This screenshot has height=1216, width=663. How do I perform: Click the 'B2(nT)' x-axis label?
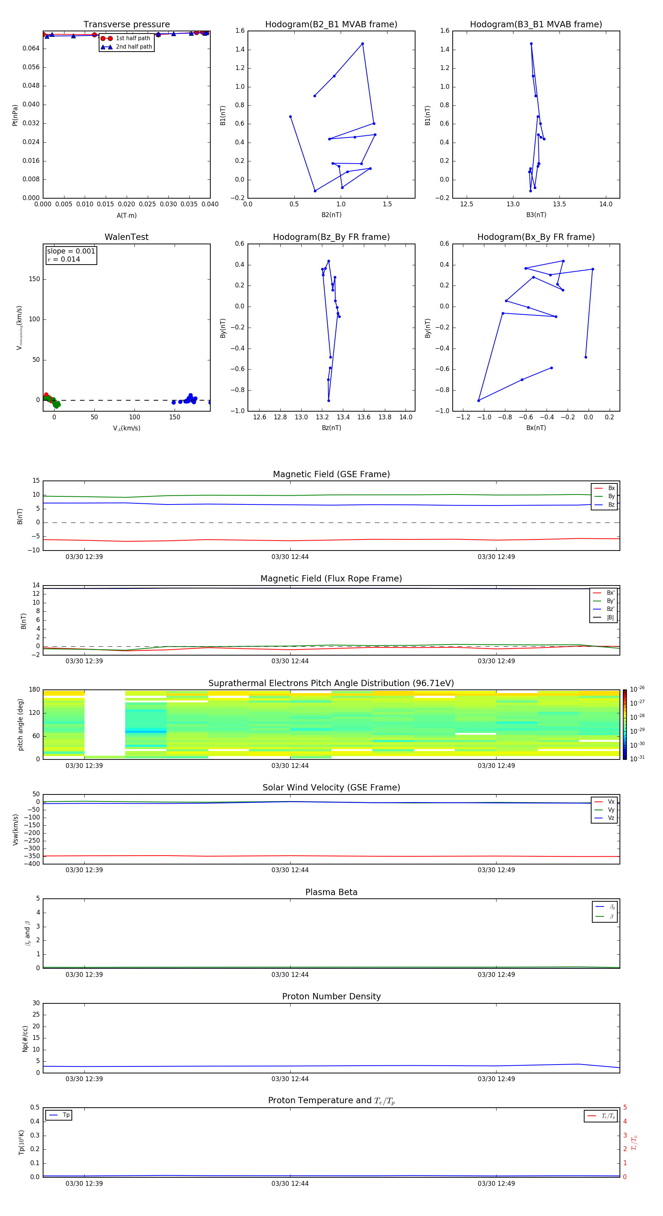pyautogui.click(x=331, y=215)
